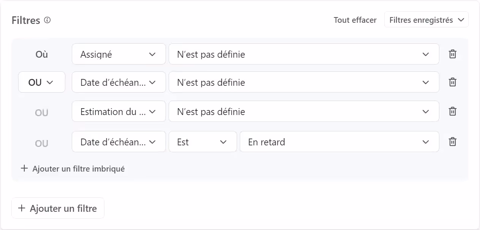The height and width of the screenshot is (230, 480).
Task: Open the En retard value dropdown
Action: (339, 142)
